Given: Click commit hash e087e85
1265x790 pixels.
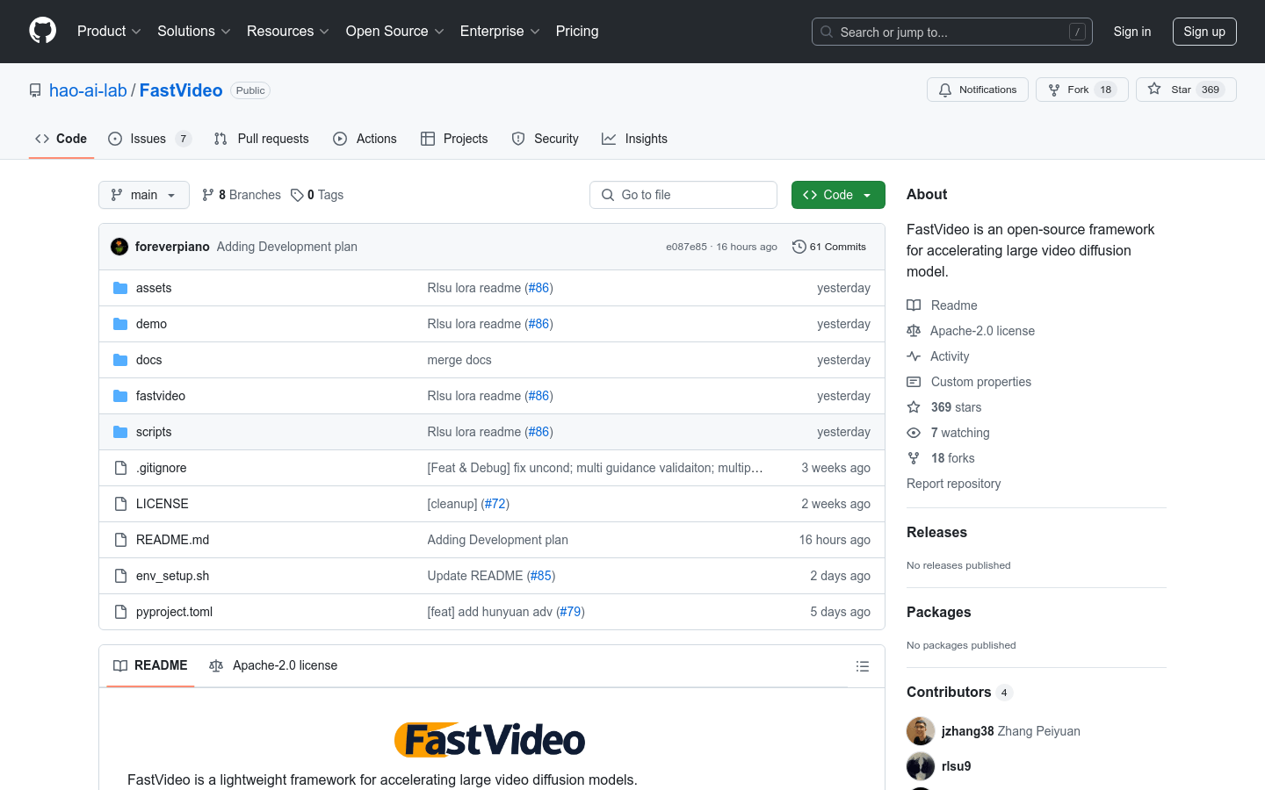Looking at the screenshot, I should (x=686, y=247).
